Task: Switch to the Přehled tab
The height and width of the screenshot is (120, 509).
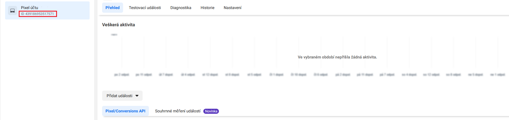Action: [113, 8]
